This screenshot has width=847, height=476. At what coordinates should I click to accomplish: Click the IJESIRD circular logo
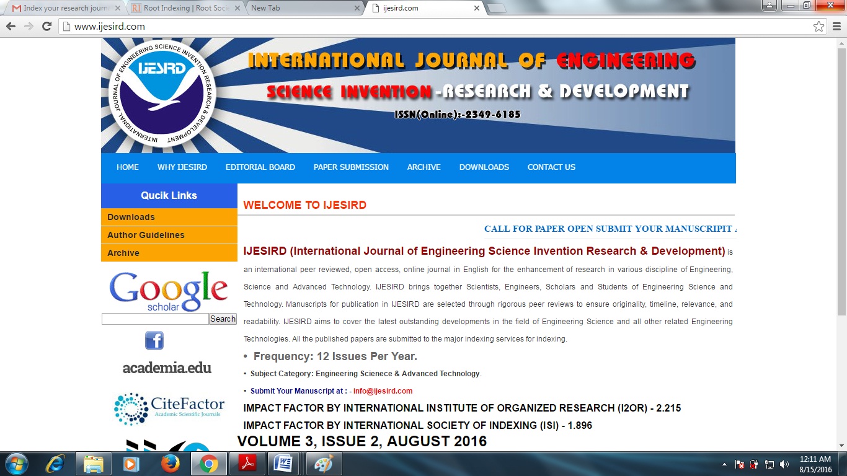(x=162, y=94)
